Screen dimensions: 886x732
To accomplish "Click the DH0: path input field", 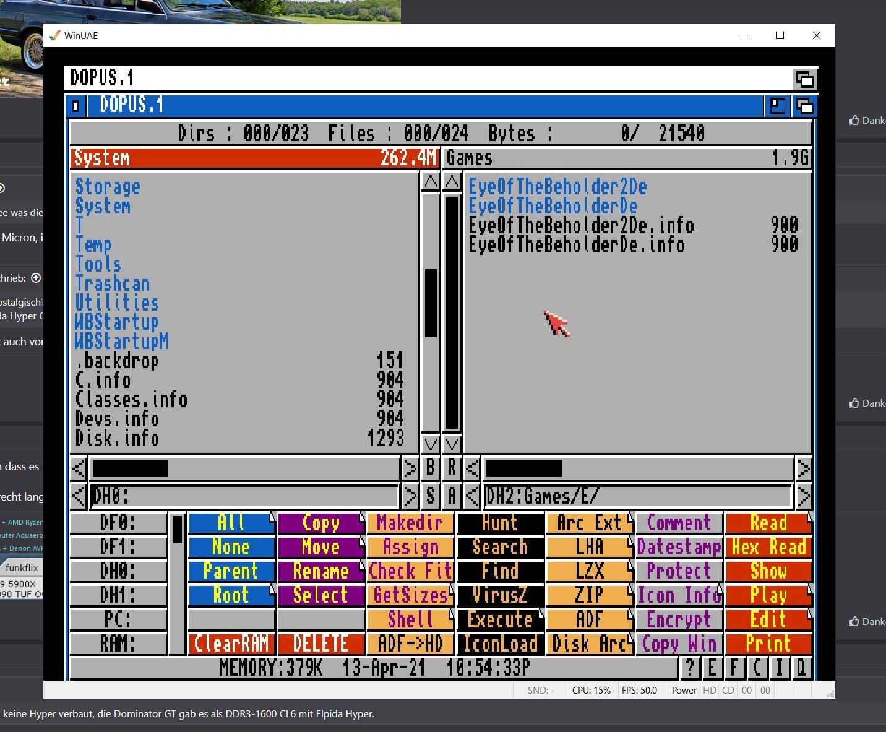I will (x=244, y=496).
